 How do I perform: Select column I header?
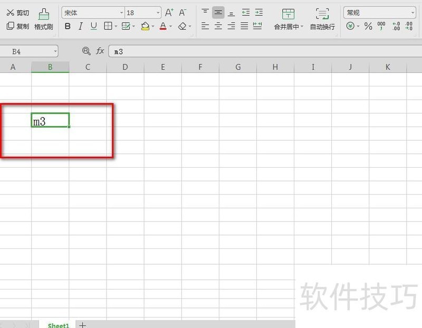click(x=313, y=67)
